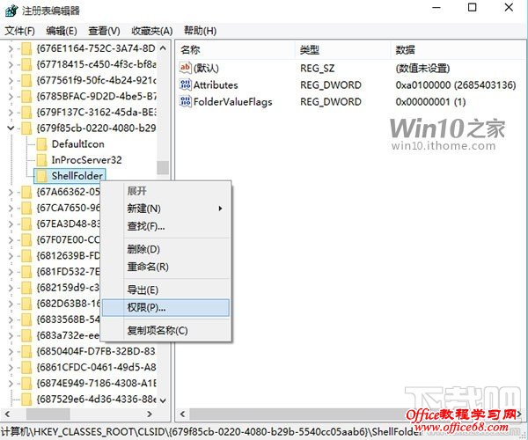Open the 编辑(E) menu
This screenshot has height=440, width=528.
point(62,31)
